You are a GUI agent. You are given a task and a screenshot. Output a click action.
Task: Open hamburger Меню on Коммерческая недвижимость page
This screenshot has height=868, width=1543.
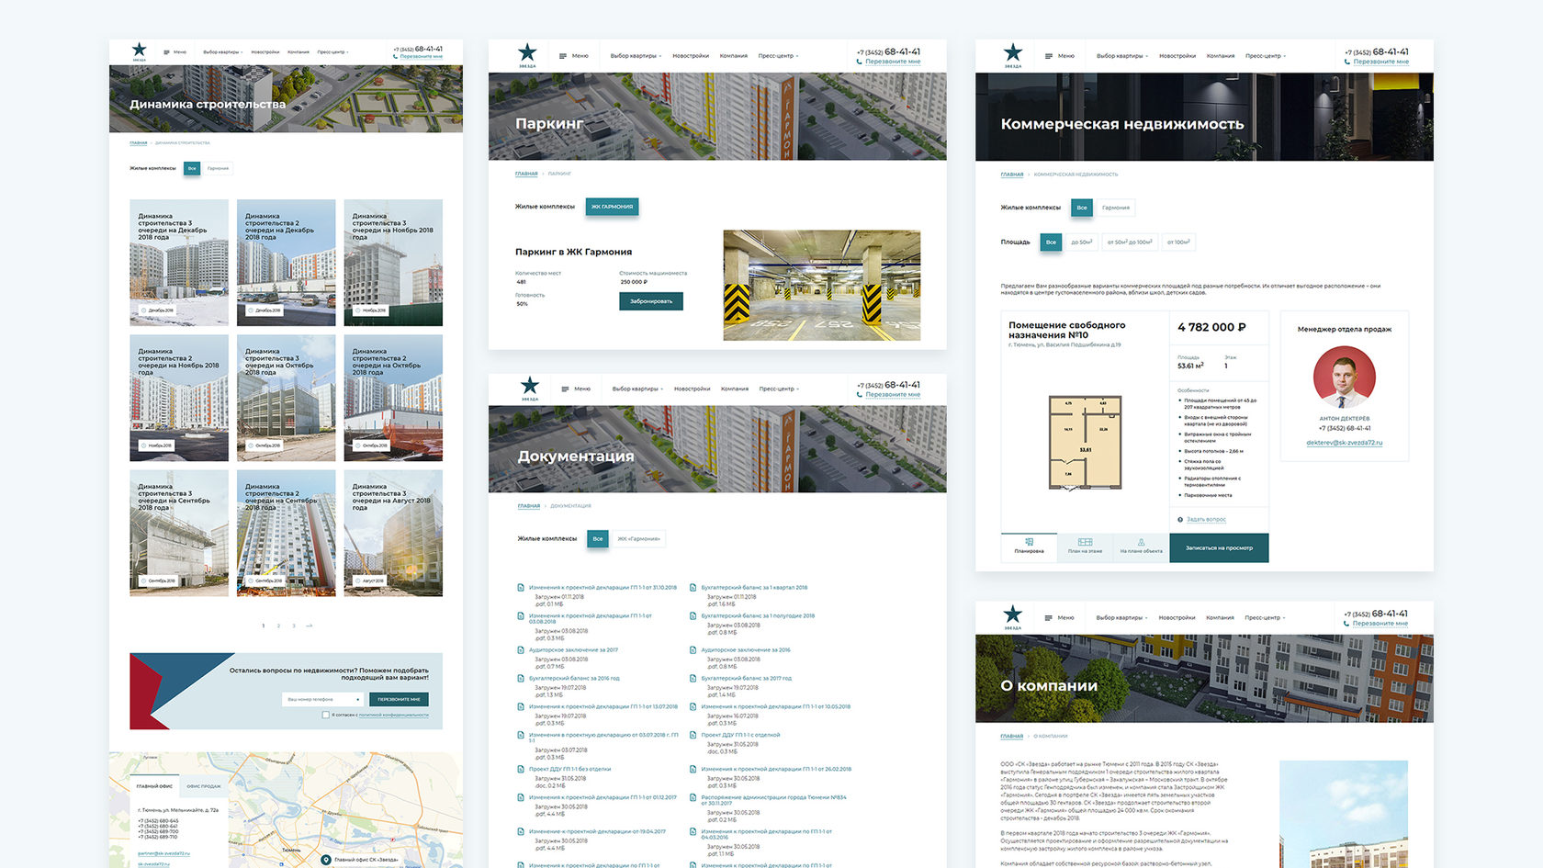click(x=1059, y=56)
